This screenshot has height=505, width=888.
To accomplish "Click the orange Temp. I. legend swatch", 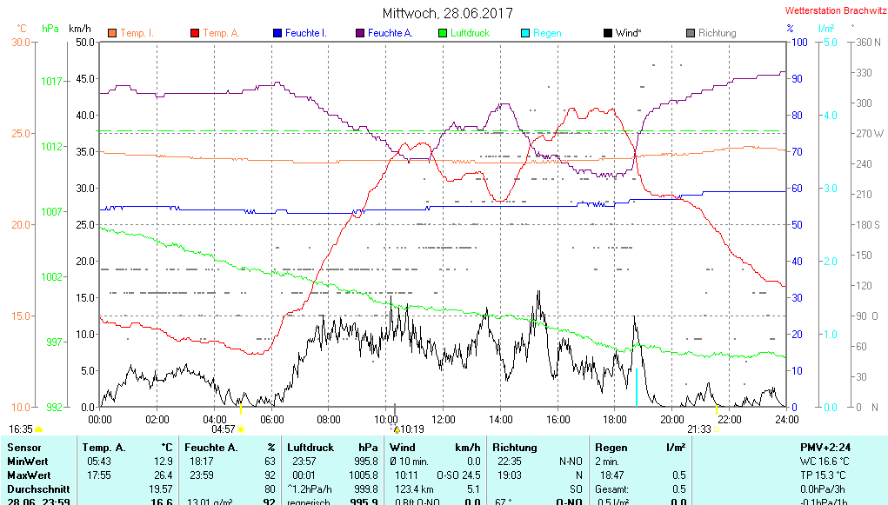I will click(x=112, y=33).
